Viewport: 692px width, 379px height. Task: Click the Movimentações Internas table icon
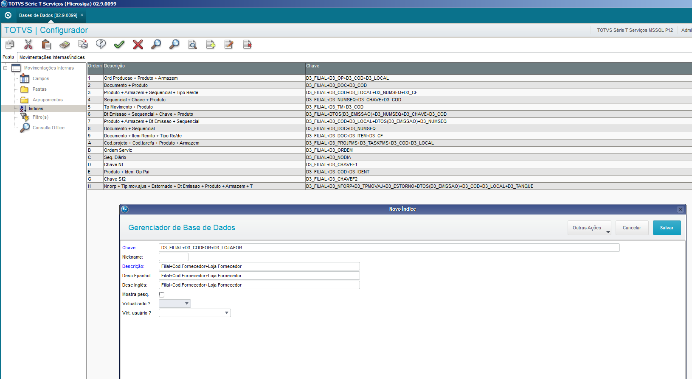16,68
